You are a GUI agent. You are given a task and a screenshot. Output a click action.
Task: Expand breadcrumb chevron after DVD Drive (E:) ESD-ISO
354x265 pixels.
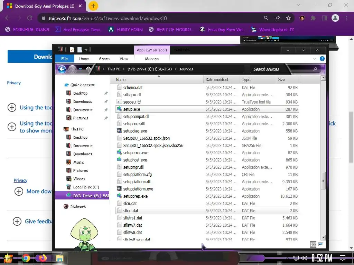(176, 69)
